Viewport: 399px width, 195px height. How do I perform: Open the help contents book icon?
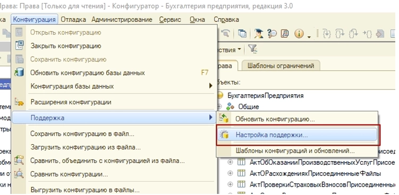click(x=285, y=33)
